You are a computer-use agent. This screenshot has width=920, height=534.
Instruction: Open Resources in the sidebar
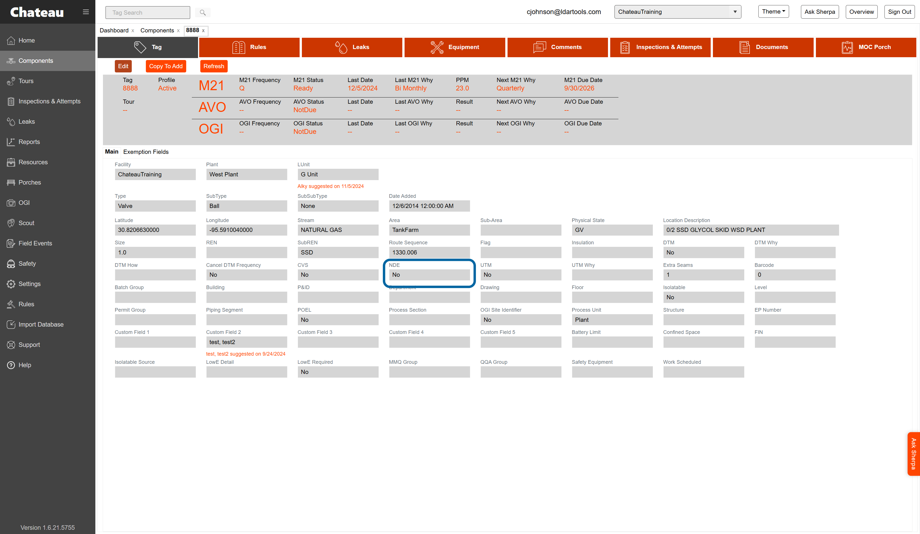click(x=47, y=162)
